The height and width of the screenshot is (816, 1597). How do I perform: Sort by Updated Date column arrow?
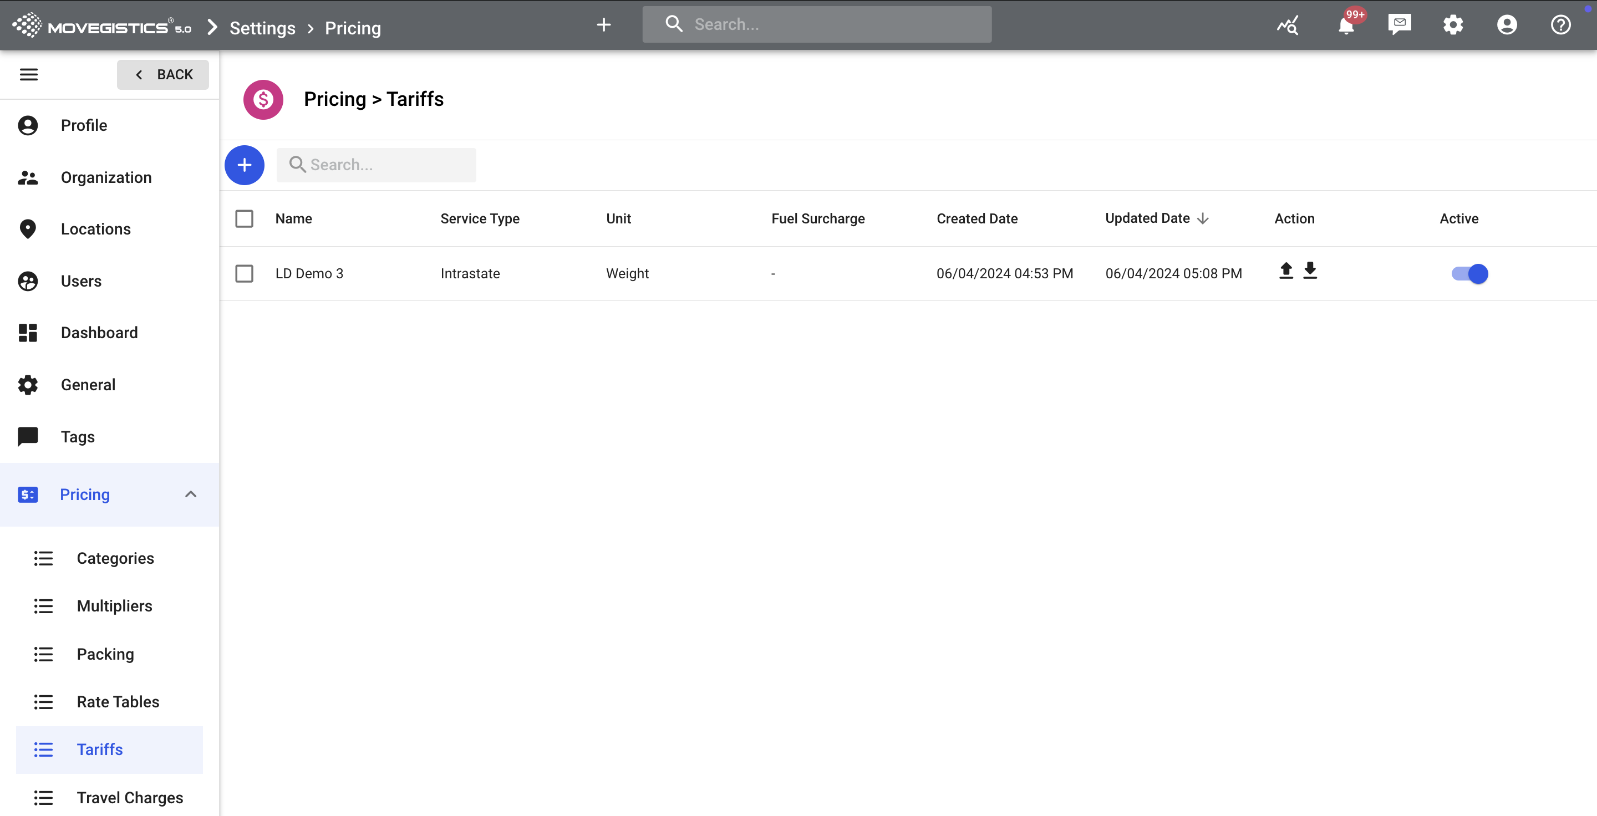(x=1203, y=219)
